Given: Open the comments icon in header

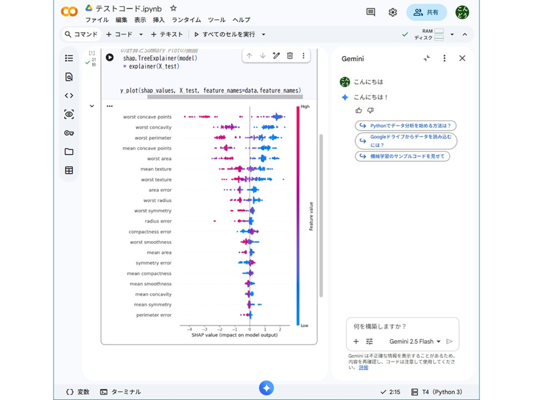Looking at the screenshot, I should tap(371, 12).
